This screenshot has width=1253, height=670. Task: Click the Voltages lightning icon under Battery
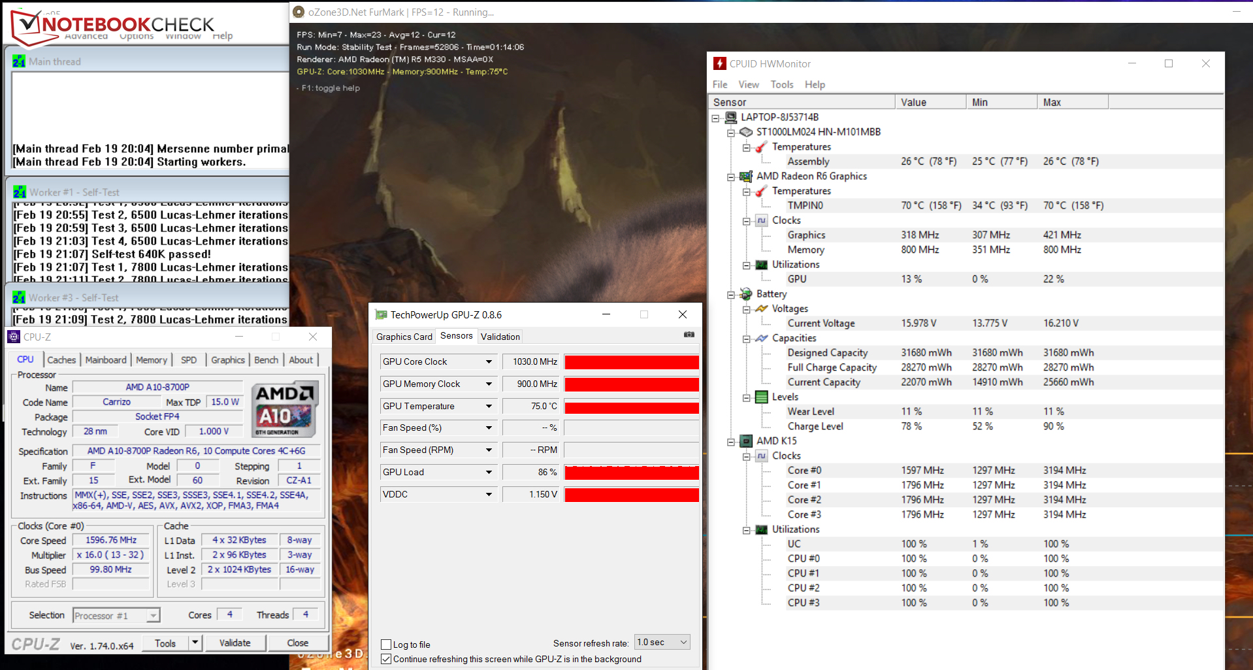point(761,309)
